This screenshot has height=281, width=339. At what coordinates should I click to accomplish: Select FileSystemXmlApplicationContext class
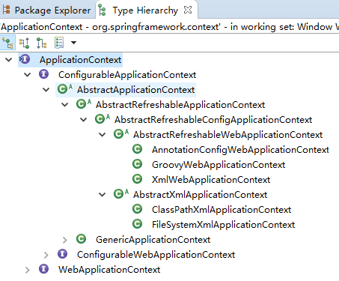223,225
